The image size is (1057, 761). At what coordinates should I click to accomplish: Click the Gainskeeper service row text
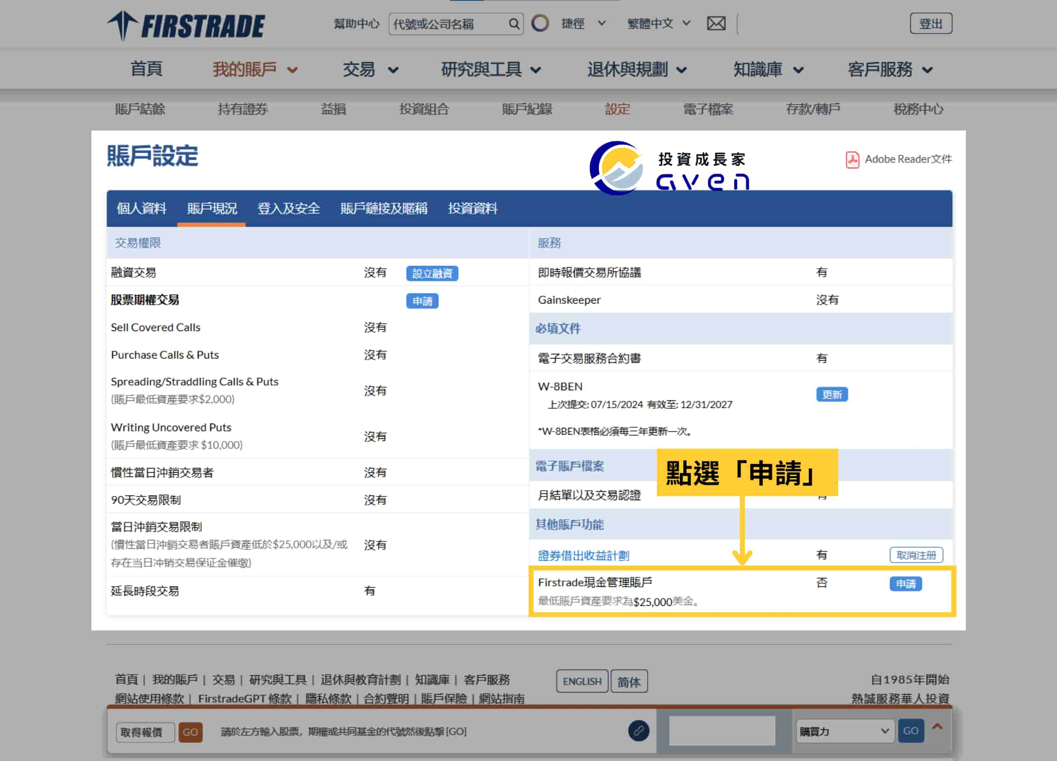pos(569,300)
